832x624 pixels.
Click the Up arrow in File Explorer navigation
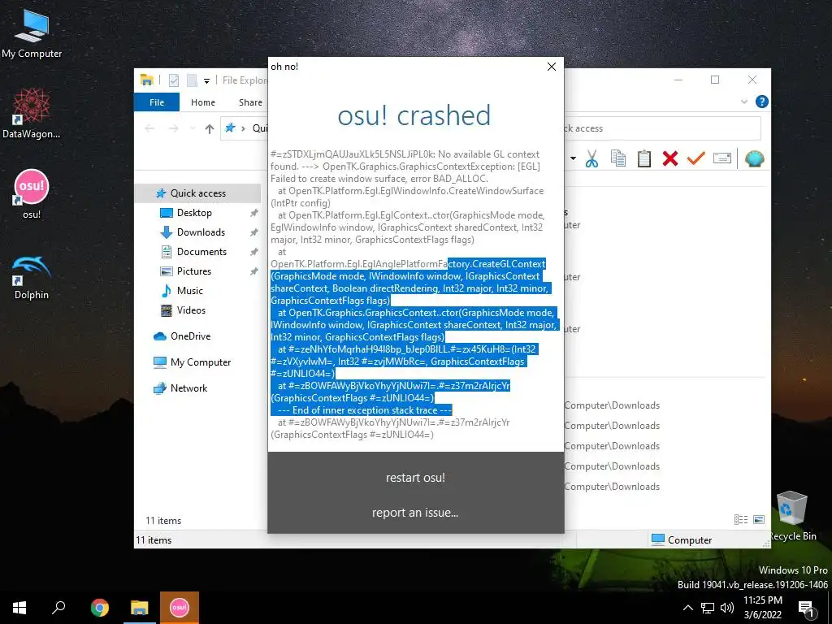(x=210, y=128)
